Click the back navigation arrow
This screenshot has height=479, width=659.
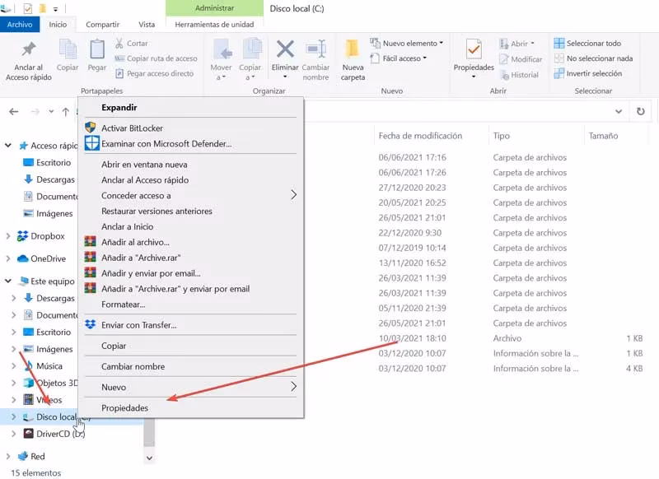coord(14,112)
